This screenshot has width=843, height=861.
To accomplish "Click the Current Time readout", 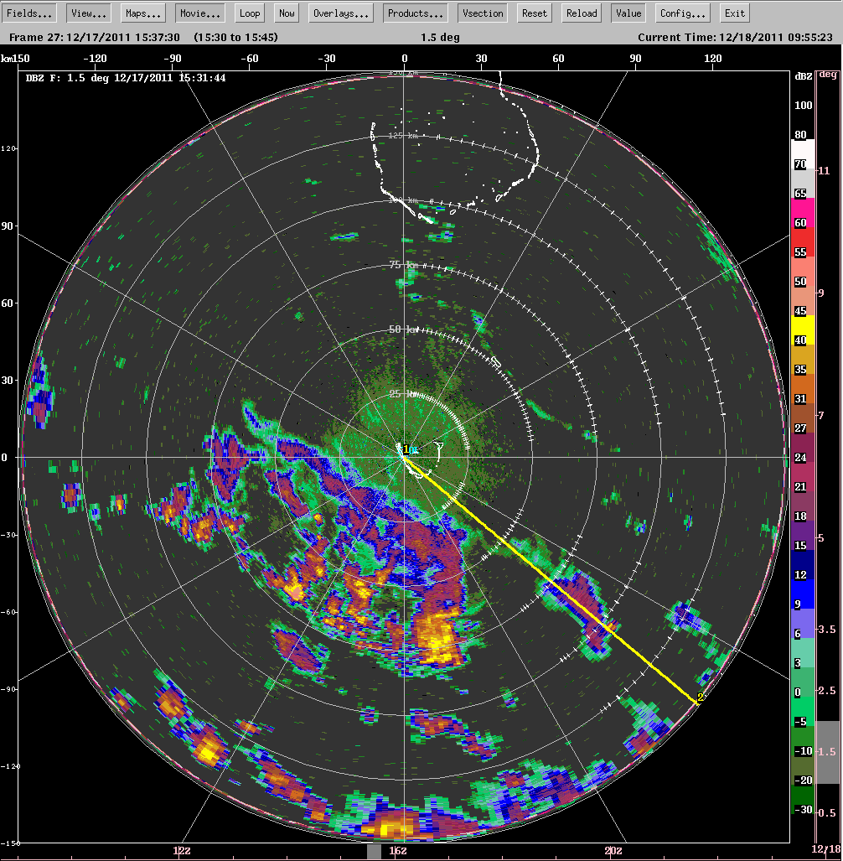I will (x=736, y=38).
